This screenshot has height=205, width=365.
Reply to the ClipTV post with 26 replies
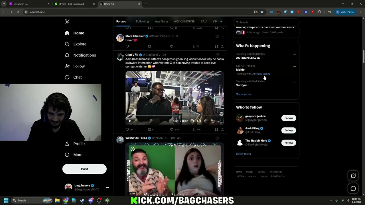(x=129, y=130)
